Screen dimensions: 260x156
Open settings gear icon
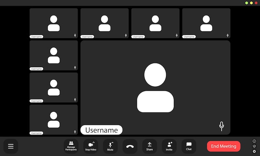click(x=254, y=151)
